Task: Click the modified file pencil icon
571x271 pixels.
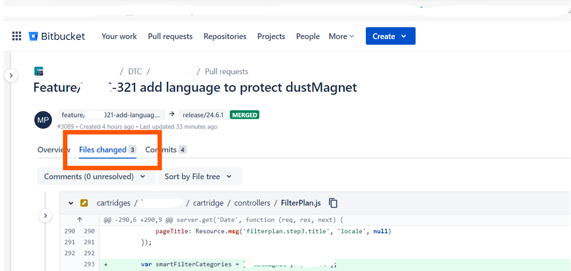Action: coord(84,203)
